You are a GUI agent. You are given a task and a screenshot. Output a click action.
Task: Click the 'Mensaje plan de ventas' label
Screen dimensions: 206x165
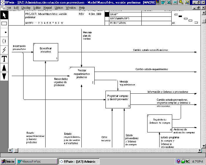click(x=87, y=36)
